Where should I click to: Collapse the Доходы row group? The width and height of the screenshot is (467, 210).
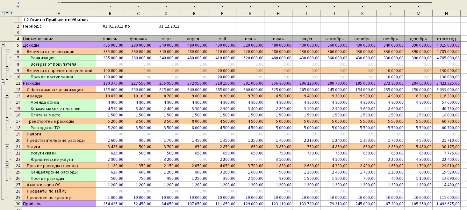click(3, 45)
